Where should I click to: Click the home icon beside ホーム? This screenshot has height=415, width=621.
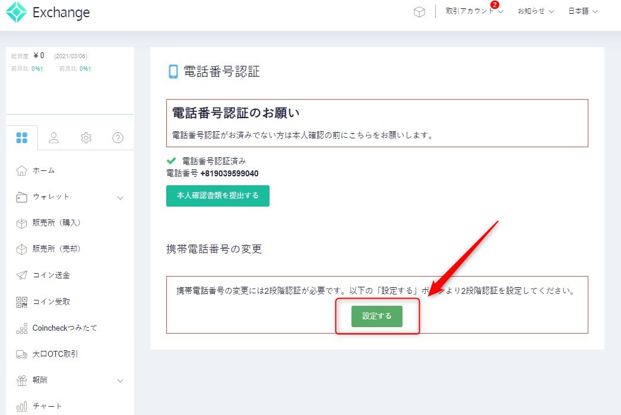pos(22,170)
